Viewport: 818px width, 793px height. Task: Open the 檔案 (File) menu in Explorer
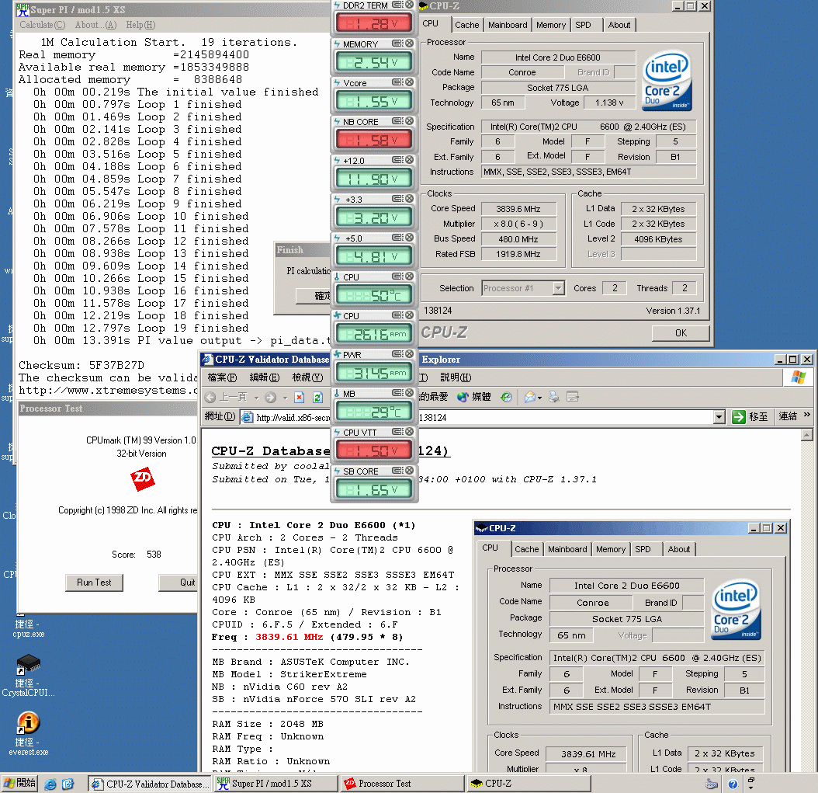pos(222,377)
